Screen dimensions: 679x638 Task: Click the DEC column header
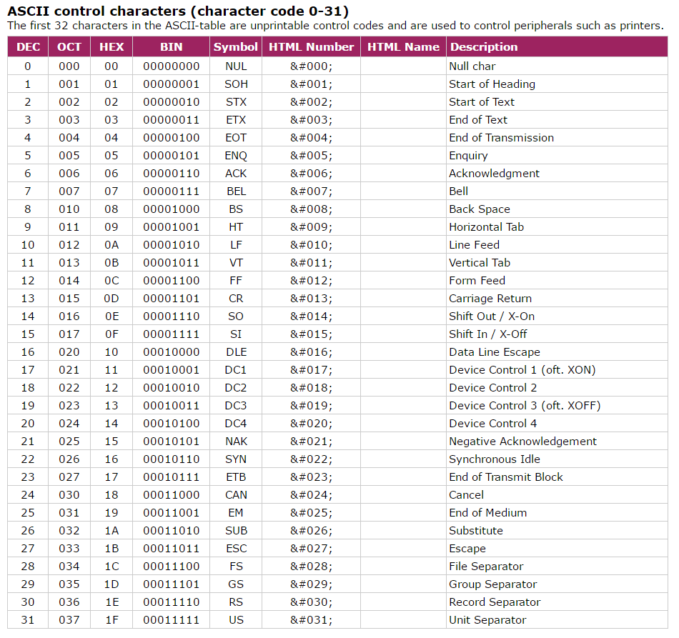click(x=28, y=46)
